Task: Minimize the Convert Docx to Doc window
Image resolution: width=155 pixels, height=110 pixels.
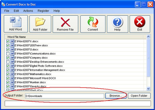Action: 138,4
